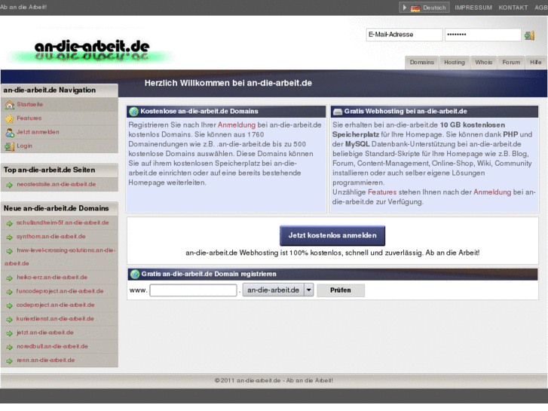Click the house icon next to Startseite
Image resolution: width=548 pixels, height=411 pixels.
coord(10,105)
